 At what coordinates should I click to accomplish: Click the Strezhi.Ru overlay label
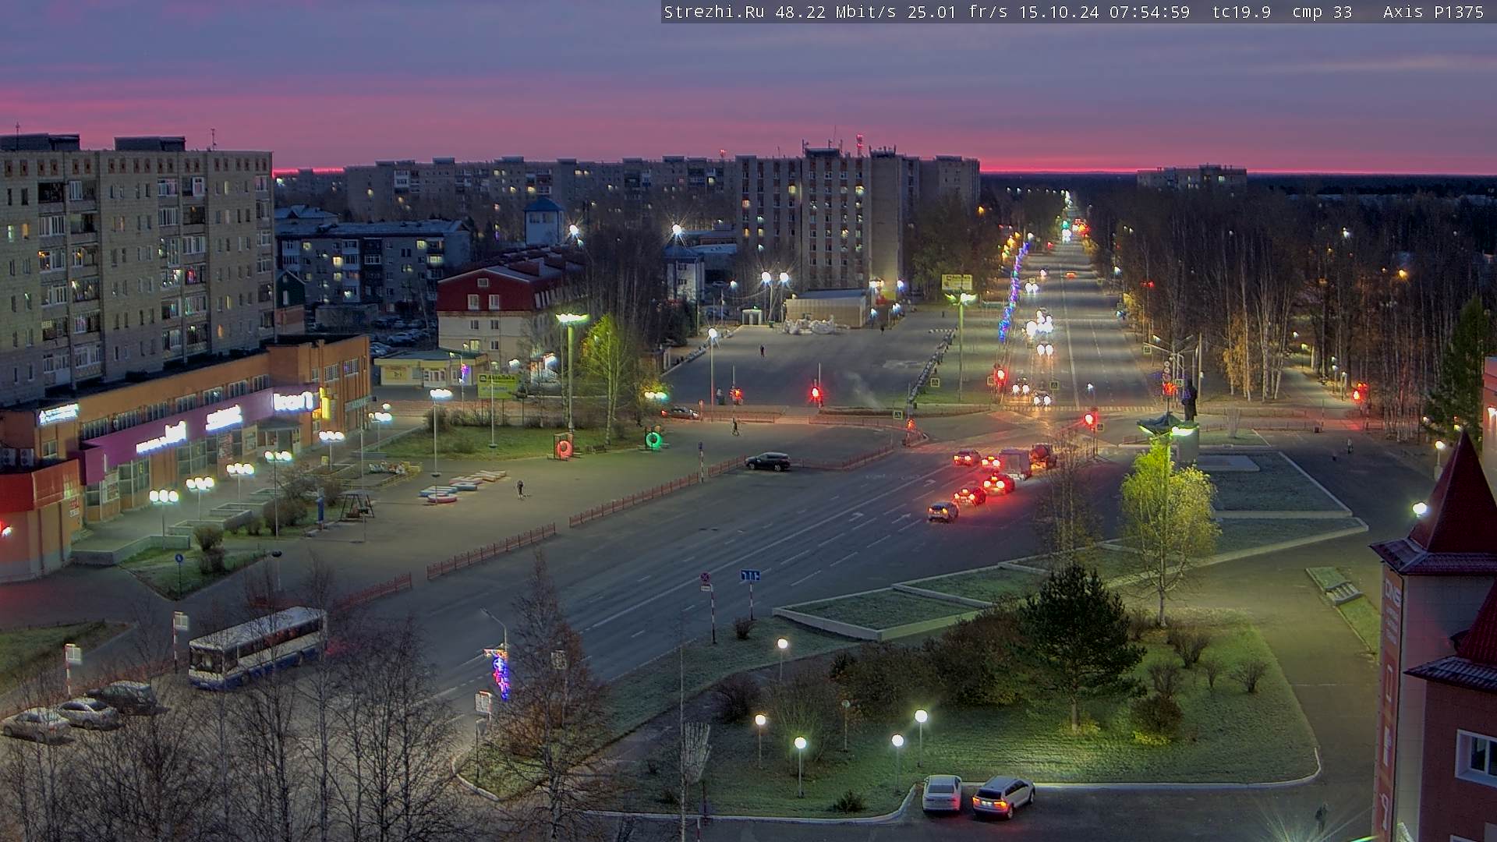714,12
